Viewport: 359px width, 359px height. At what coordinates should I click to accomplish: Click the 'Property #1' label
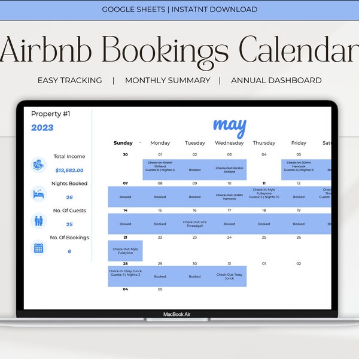click(51, 114)
